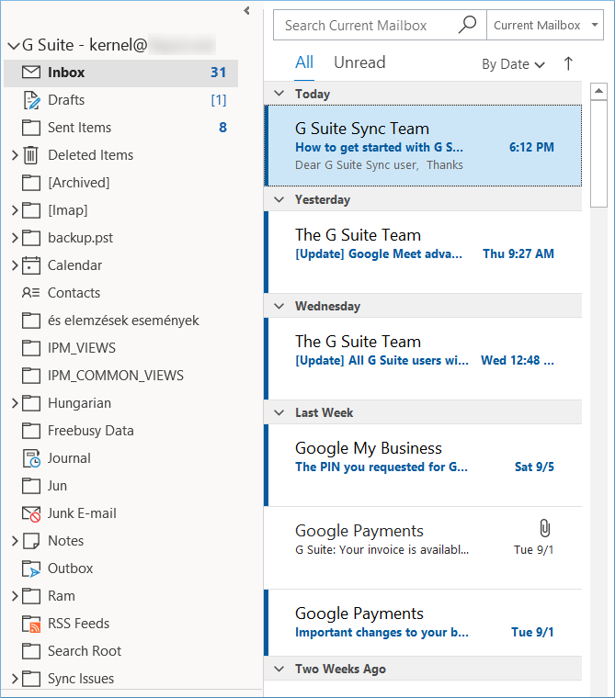Click the [Archived] folder icon
615x698 pixels.
point(31,183)
